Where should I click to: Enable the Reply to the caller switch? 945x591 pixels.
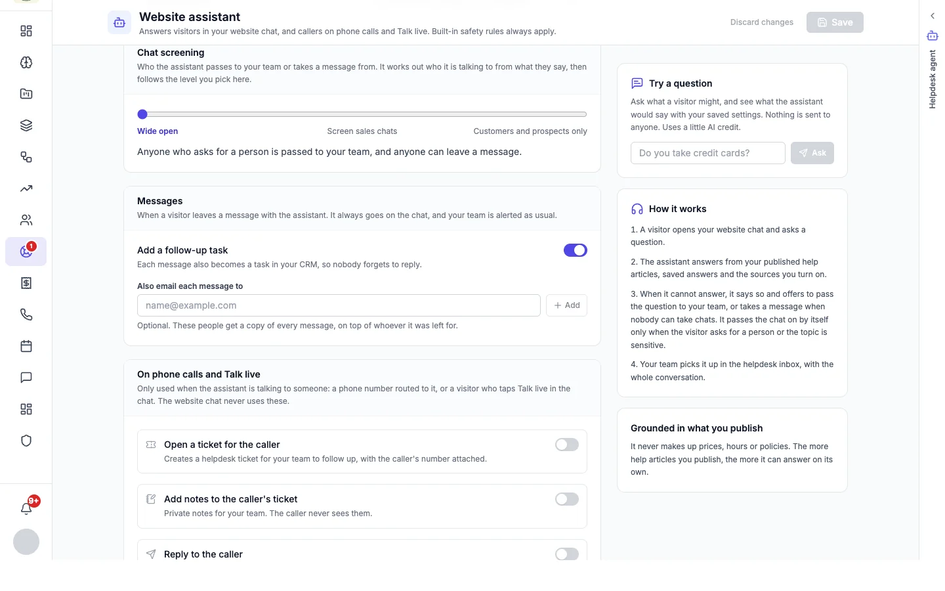pyautogui.click(x=567, y=554)
